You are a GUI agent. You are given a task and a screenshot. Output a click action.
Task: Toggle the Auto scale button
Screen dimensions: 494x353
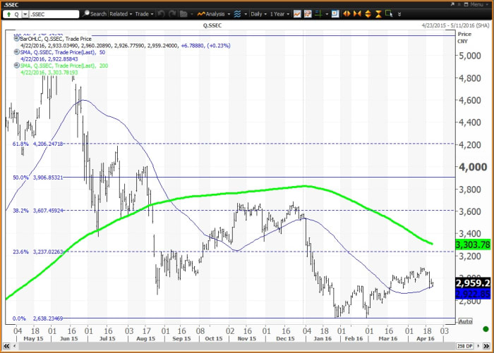pos(465,321)
